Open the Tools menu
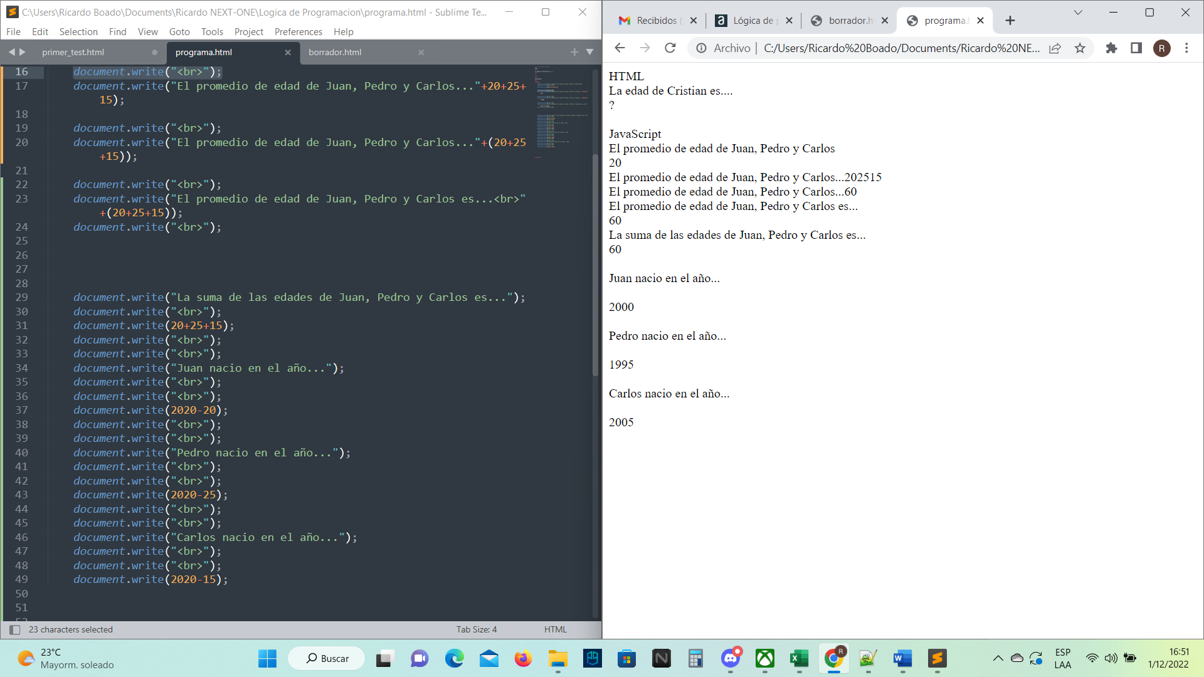Screen dimensions: 1204x677 coord(212,32)
